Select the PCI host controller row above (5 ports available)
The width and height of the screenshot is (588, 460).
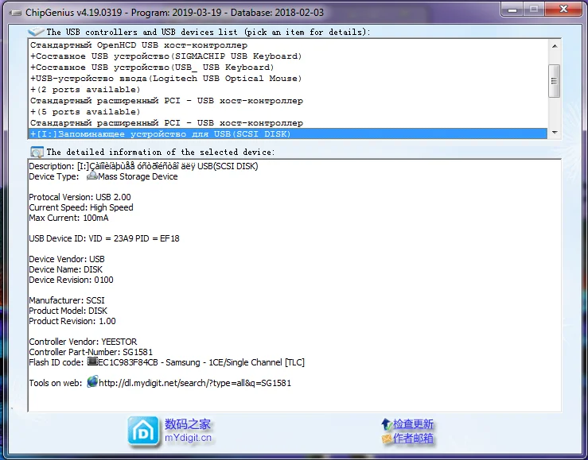click(287, 101)
